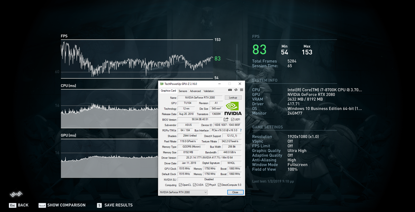The image size is (415, 212).
Task: Close GPU-Z window with X button
Action: (240, 84)
